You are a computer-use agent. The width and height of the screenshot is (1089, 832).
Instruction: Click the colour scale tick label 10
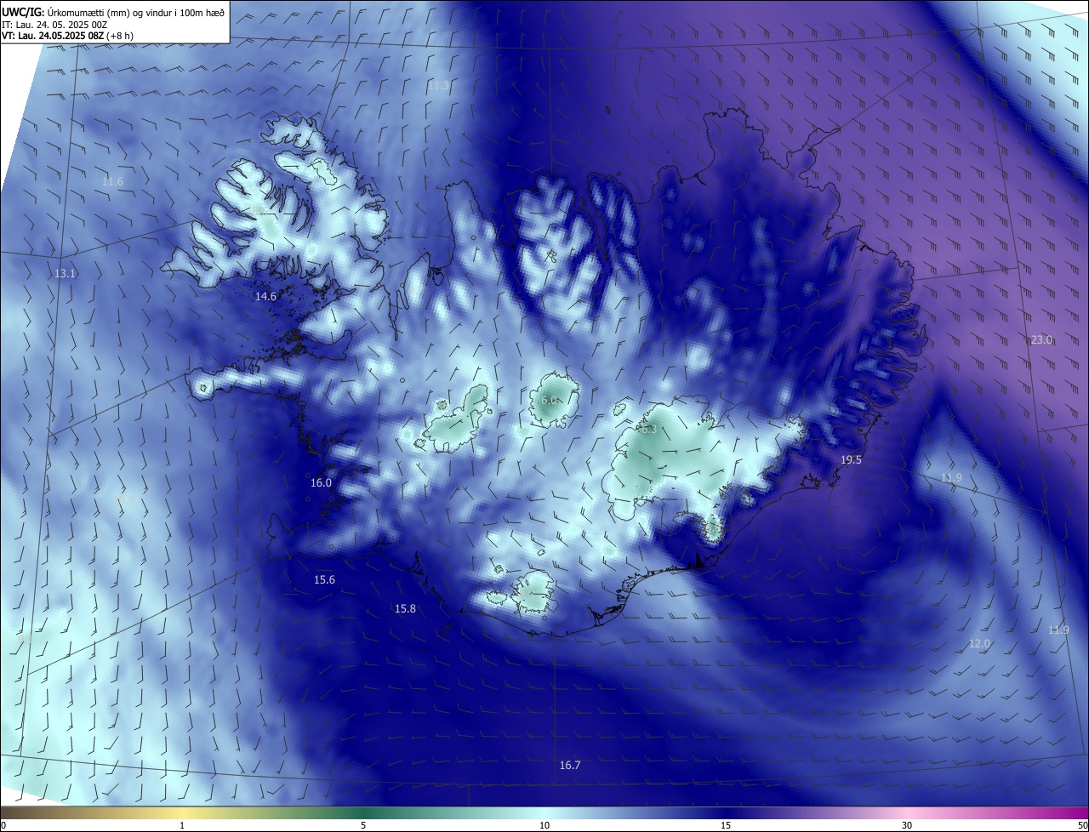[544, 826]
